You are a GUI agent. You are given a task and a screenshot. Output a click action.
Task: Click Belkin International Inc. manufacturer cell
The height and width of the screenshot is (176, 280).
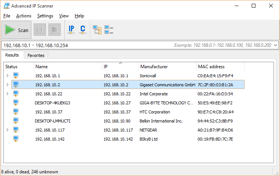click(161, 121)
